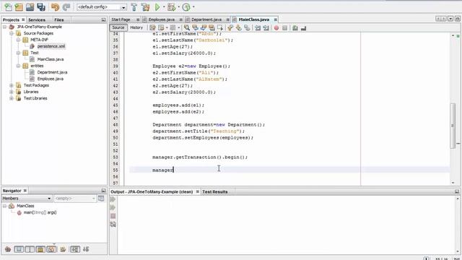Click the Source view button
The width and height of the screenshot is (462, 260).
[118, 27]
